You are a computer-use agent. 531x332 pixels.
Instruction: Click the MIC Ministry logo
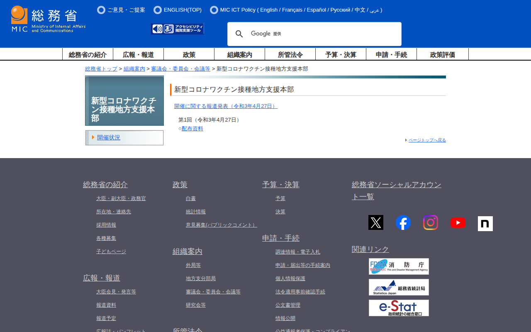(x=48, y=19)
